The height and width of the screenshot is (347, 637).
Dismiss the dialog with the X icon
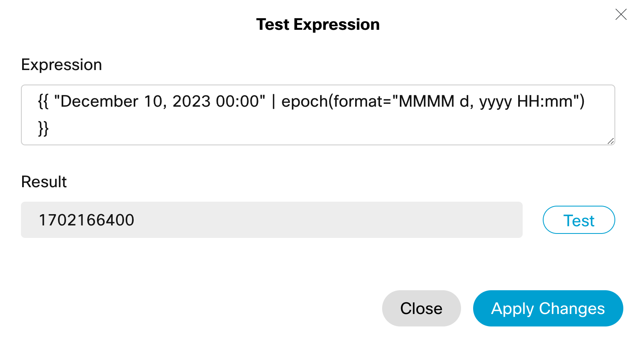click(621, 14)
